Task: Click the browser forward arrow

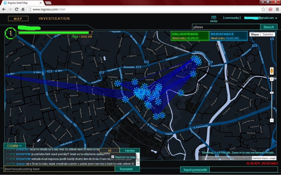Action: 10,9
